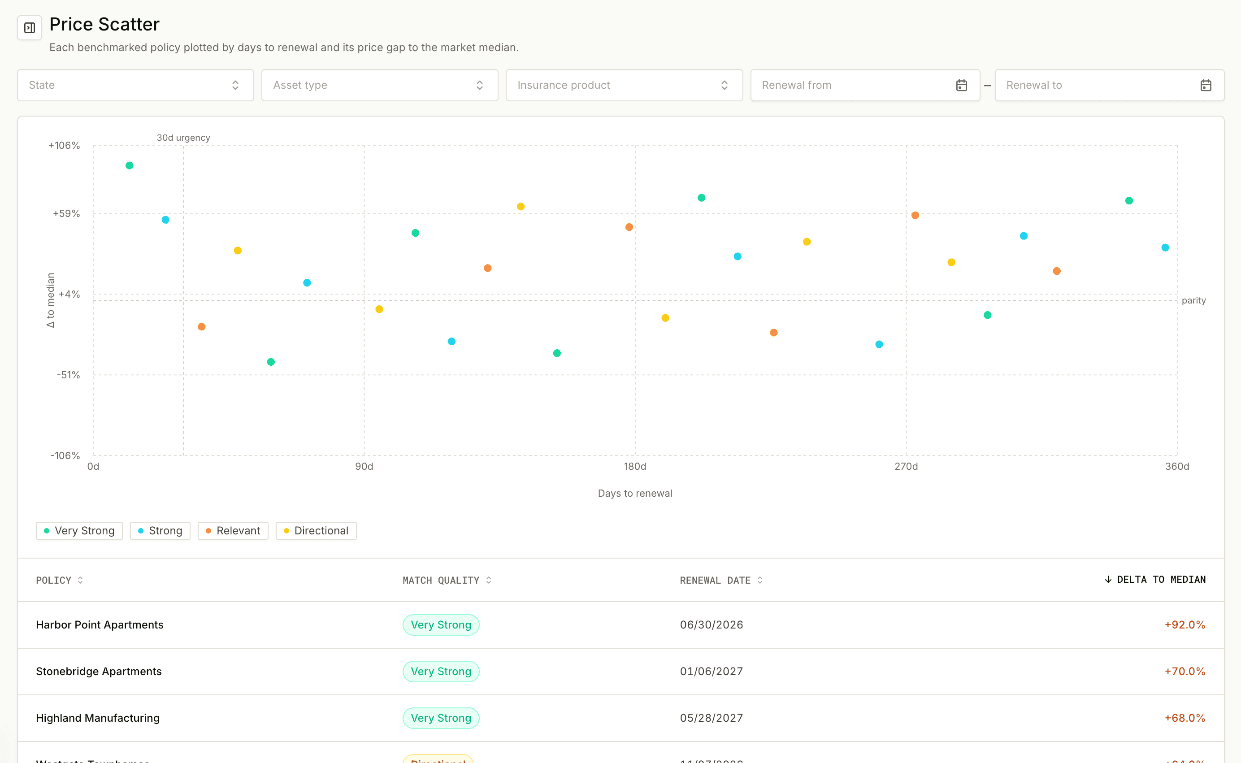The image size is (1241, 763).
Task: Toggle Relevant legend series
Action: click(233, 531)
